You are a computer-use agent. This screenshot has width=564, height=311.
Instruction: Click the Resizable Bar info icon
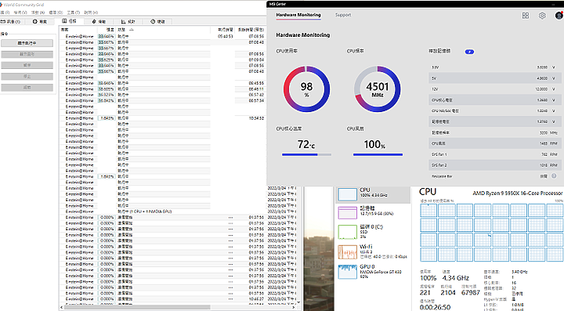pyautogui.click(x=554, y=175)
